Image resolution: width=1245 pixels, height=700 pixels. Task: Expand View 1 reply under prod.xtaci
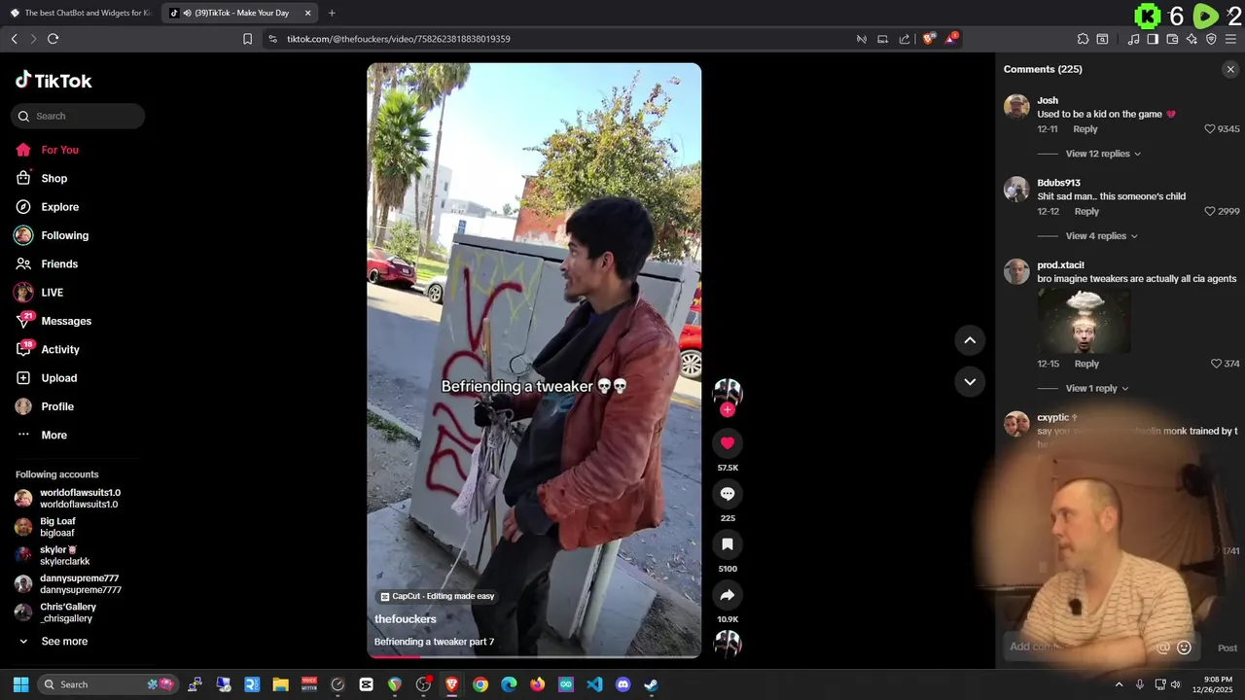click(1097, 388)
